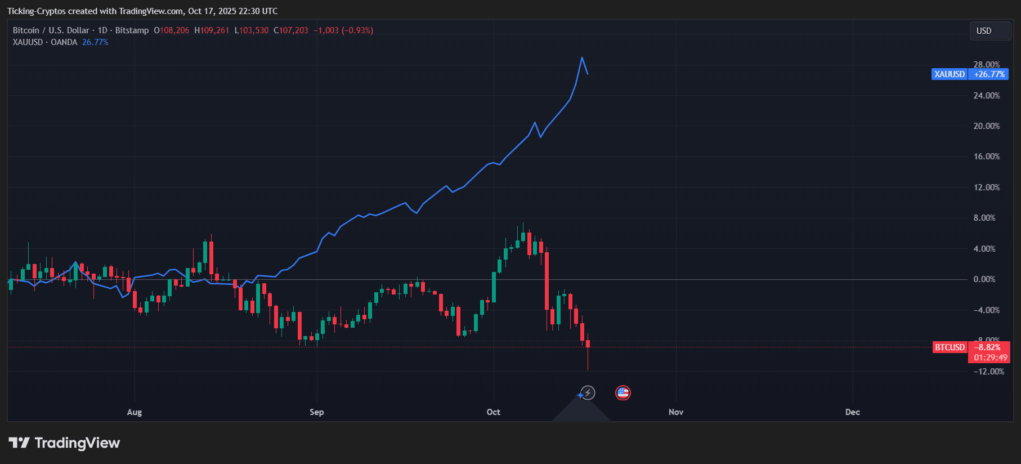Click the blue sparkle icon beside lightning bolt
The height and width of the screenshot is (464, 1021).
tap(580, 395)
